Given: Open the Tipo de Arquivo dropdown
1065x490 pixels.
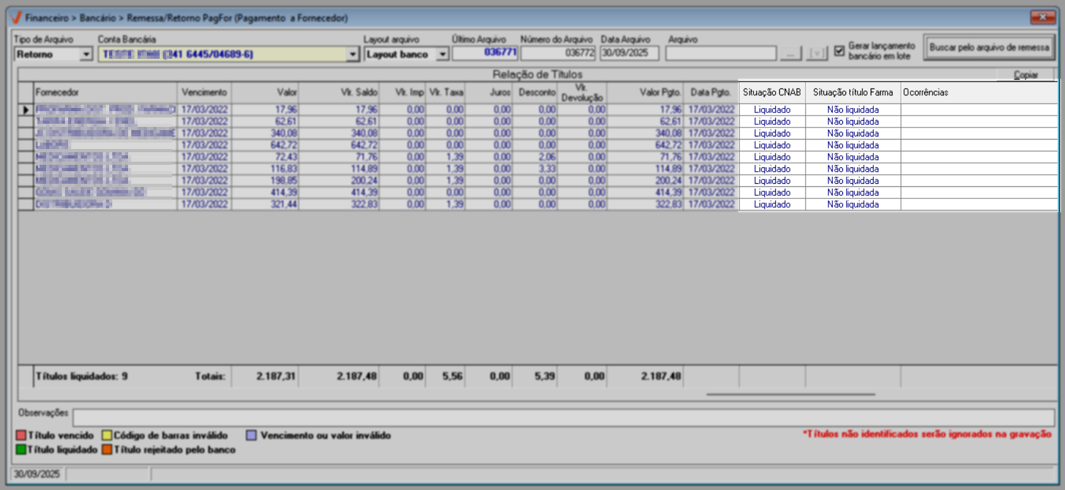Looking at the screenshot, I should pos(86,55).
